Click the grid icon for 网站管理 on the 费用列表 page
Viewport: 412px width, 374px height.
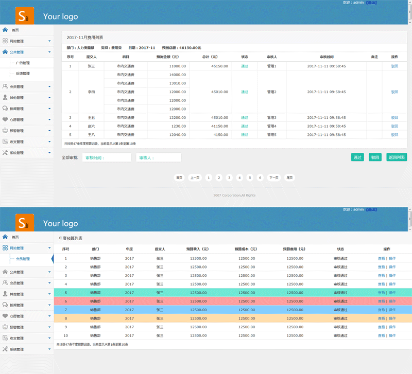[x=5, y=41]
